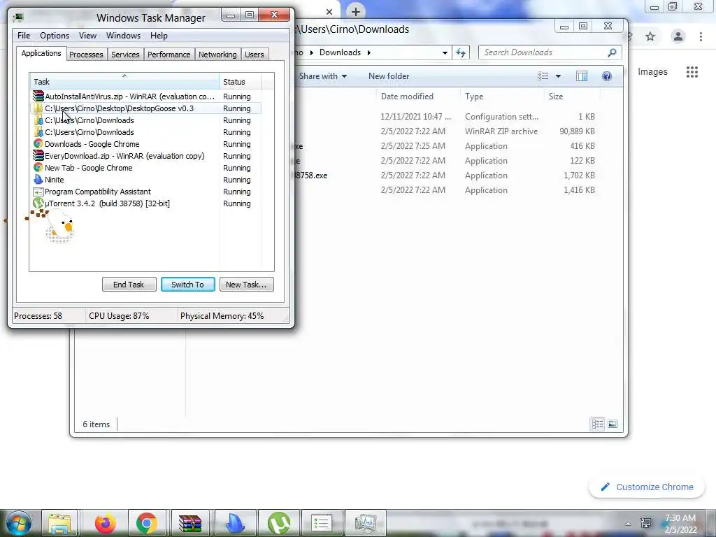The height and width of the screenshot is (537, 716).
Task: Open the Google apps grid icon
Action: [x=692, y=72]
